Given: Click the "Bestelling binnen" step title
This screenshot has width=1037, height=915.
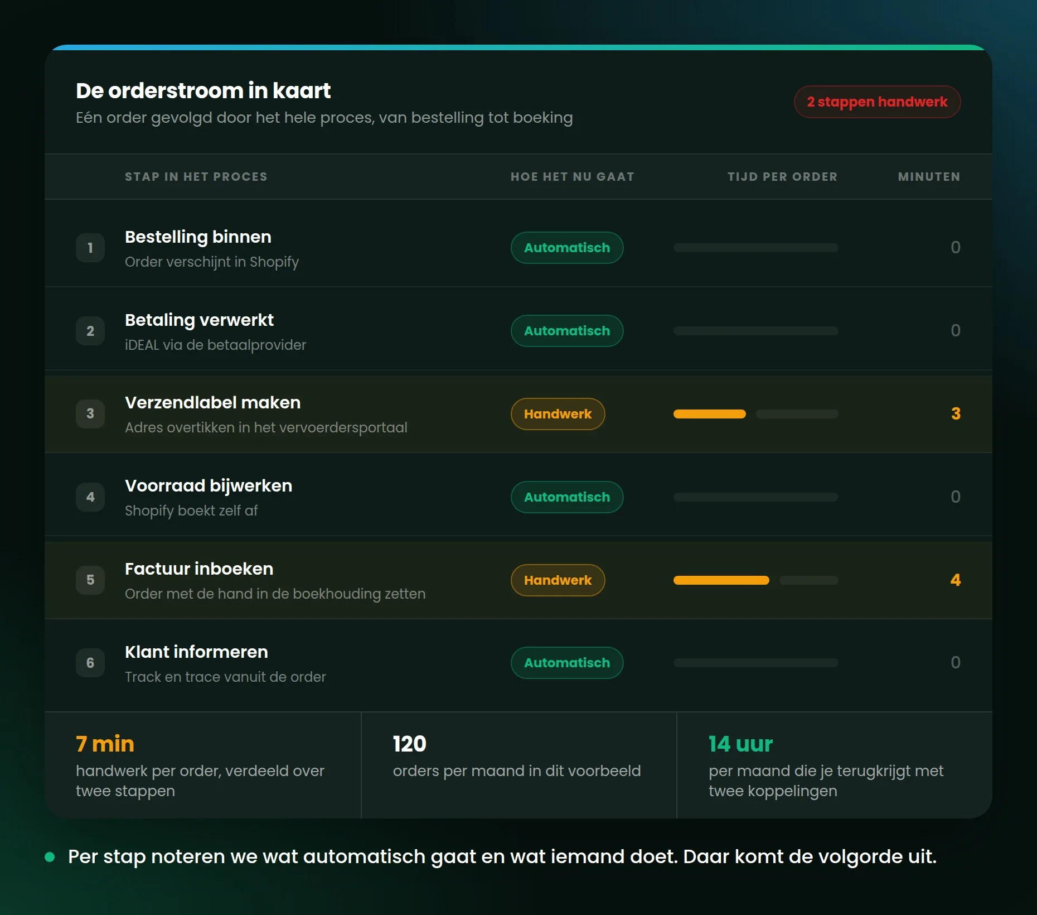Looking at the screenshot, I should [198, 237].
